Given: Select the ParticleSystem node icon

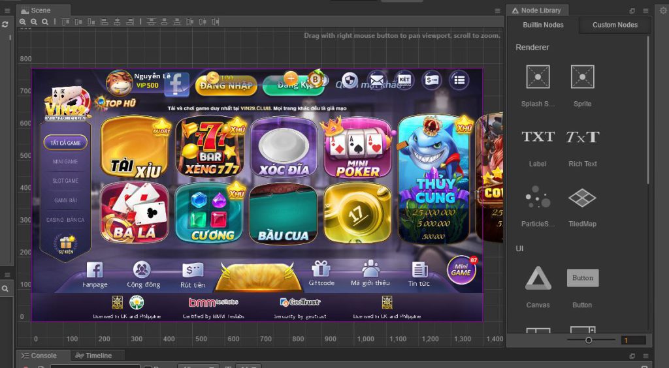Looking at the screenshot, I should point(538,197).
